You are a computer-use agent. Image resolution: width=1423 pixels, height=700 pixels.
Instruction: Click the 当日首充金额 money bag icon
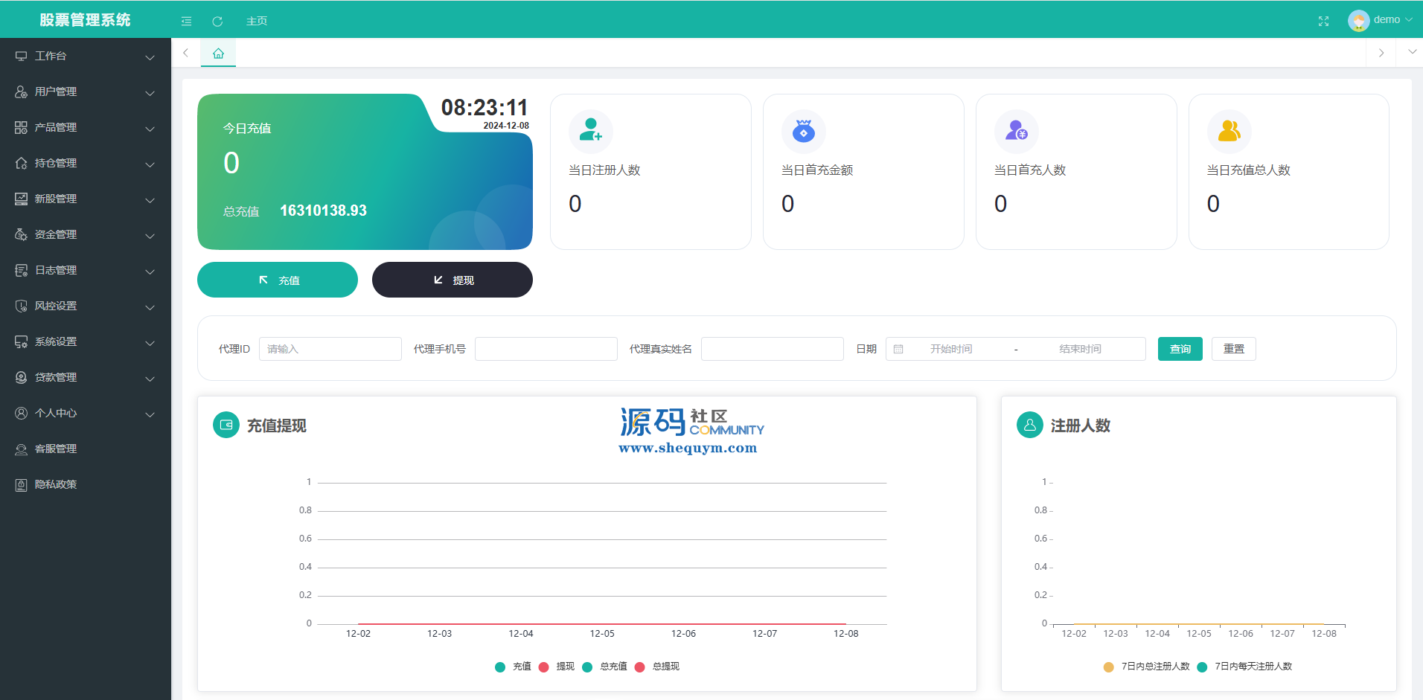803,131
